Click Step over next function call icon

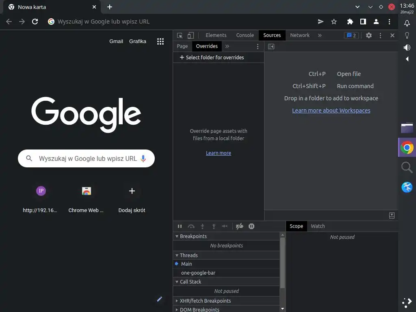tap(191, 226)
